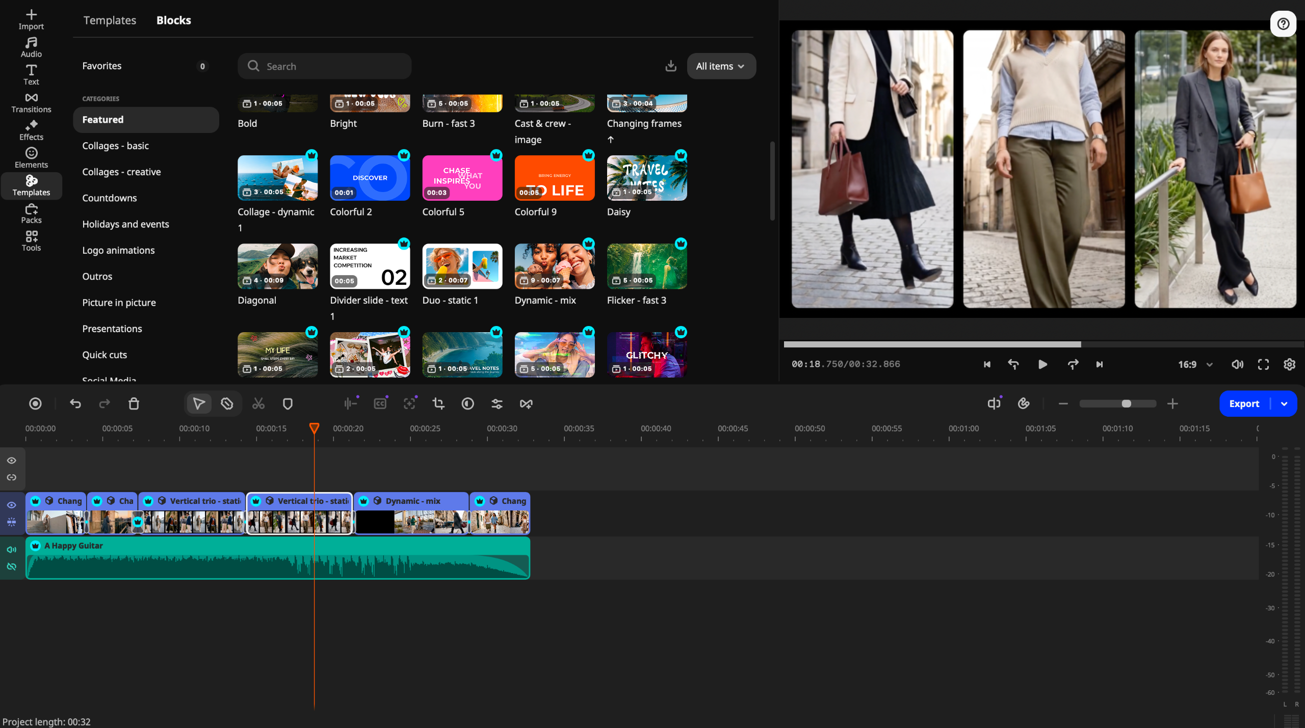Viewport: 1305px width, 728px height.
Task: Mute the A Happy Guitar audio track
Action: click(x=11, y=549)
